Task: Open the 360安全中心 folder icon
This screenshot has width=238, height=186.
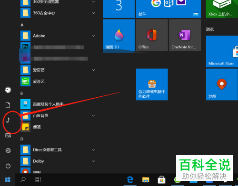Action: click(25, 13)
